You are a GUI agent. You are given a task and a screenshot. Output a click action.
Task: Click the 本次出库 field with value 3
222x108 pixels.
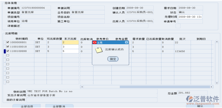70,47
